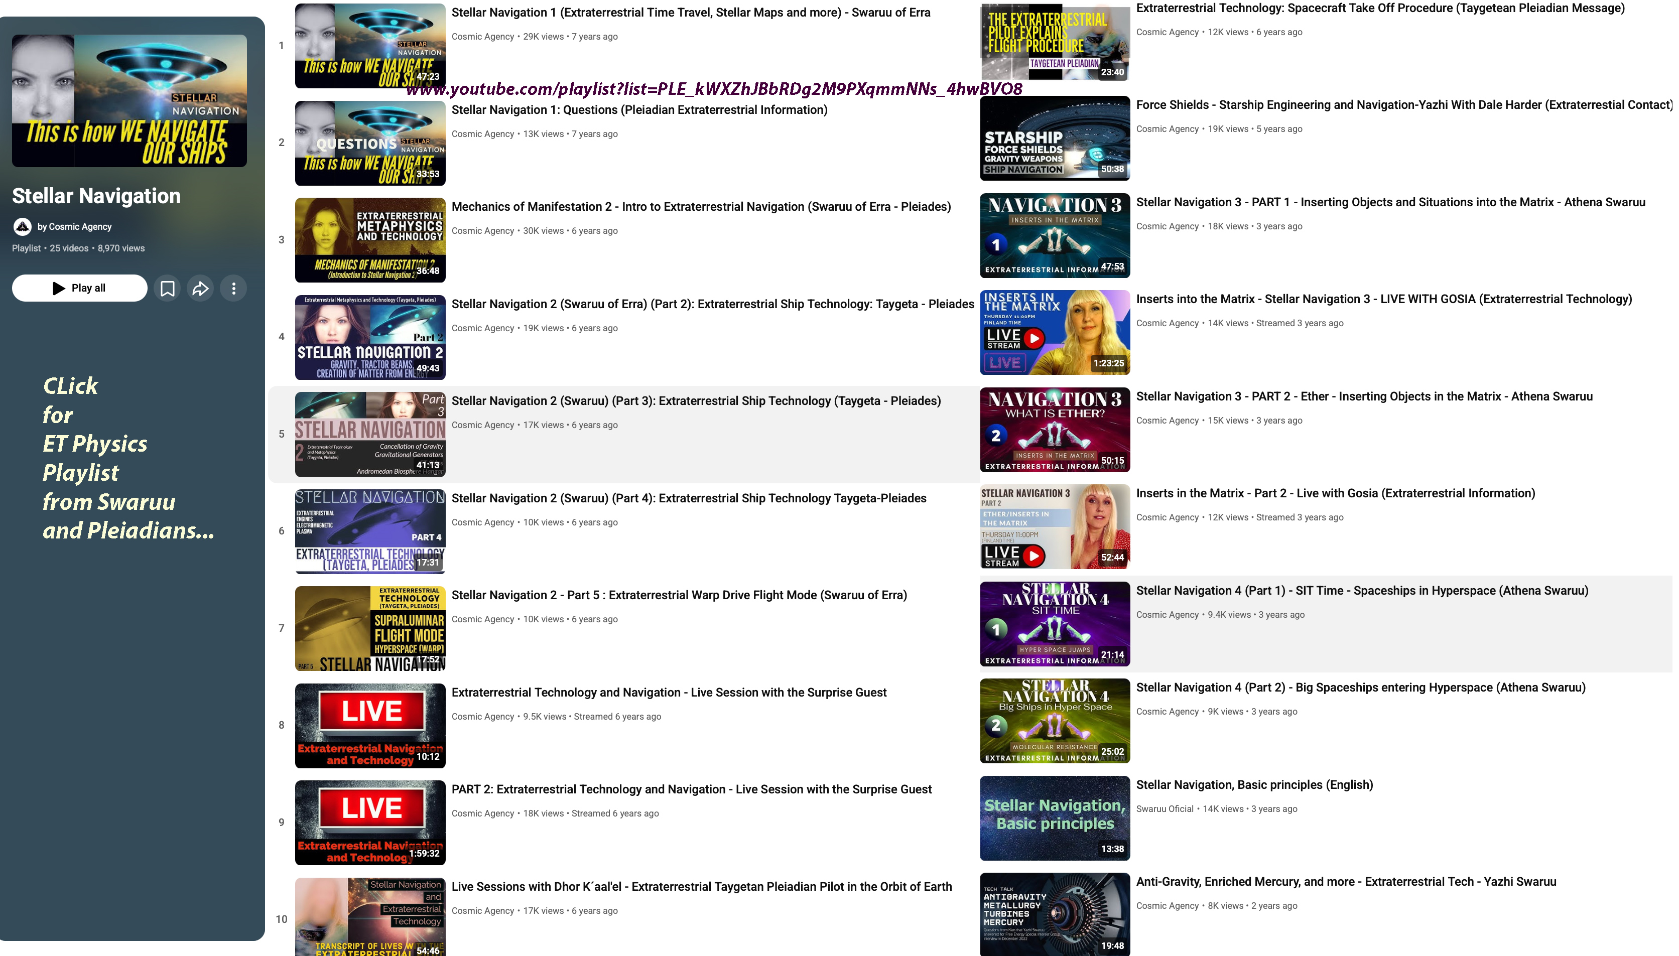
Task: Click the '25 videos • 8,970 views' playlist info
Action: coord(97,248)
